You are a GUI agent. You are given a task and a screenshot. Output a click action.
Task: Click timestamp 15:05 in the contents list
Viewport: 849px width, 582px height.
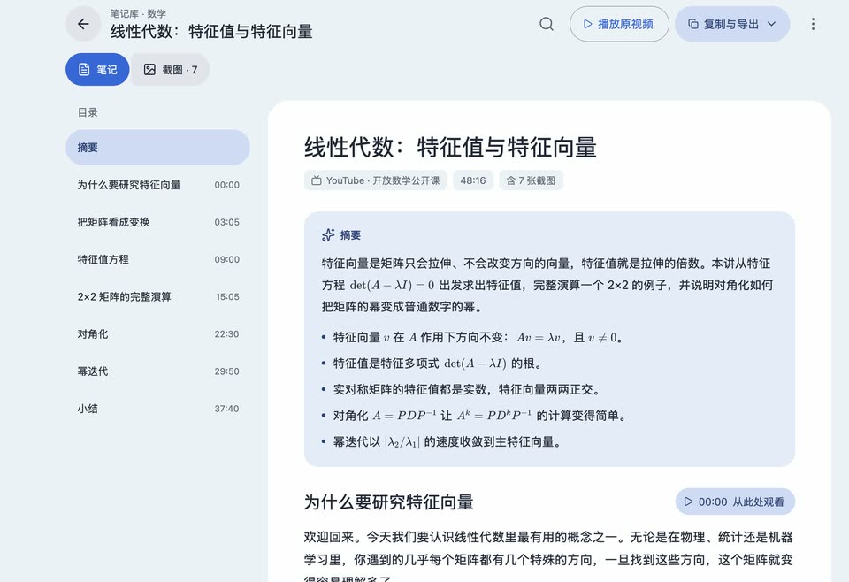point(227,296)
